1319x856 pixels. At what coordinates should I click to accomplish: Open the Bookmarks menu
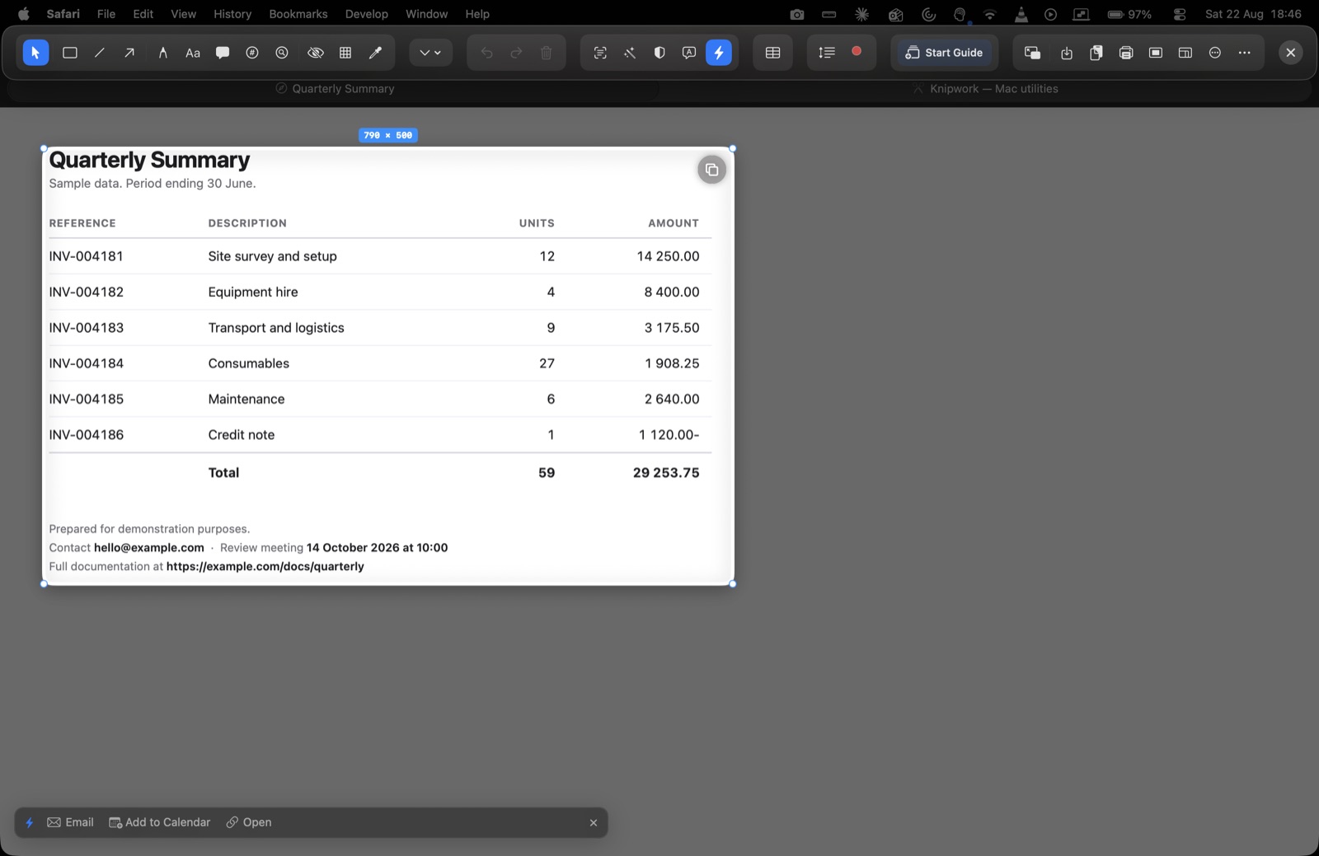pyautogui.click(x=298, y=14)
